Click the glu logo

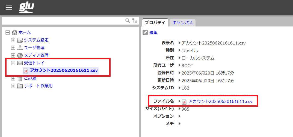(x=26, y=7)
